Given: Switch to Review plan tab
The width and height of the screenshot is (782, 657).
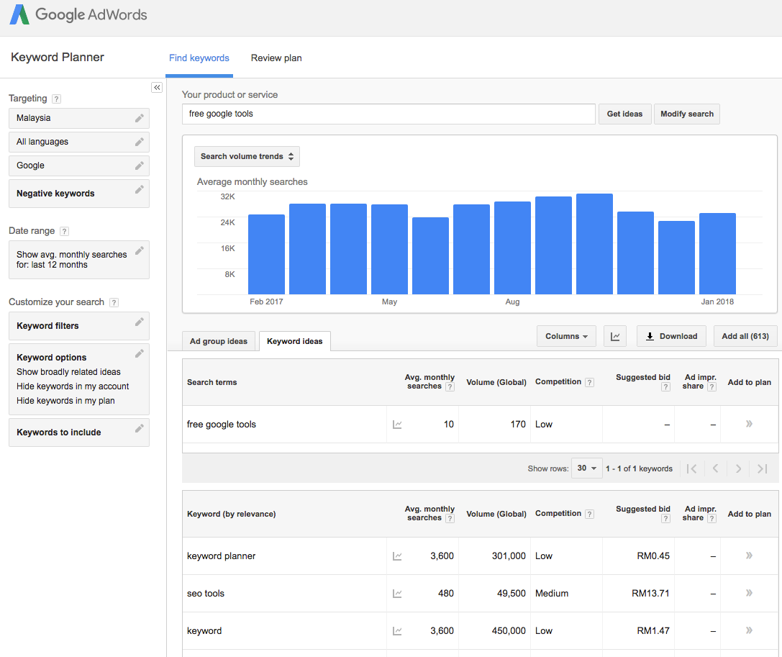Looking at the screenshot, I should click(x=276, y=58).
